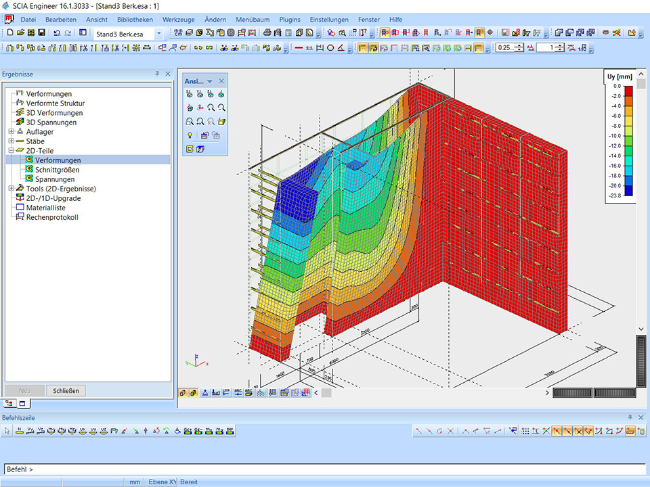Click the Befehl command input field
This screenshot has height=487, width=650.
click(325, 469)
